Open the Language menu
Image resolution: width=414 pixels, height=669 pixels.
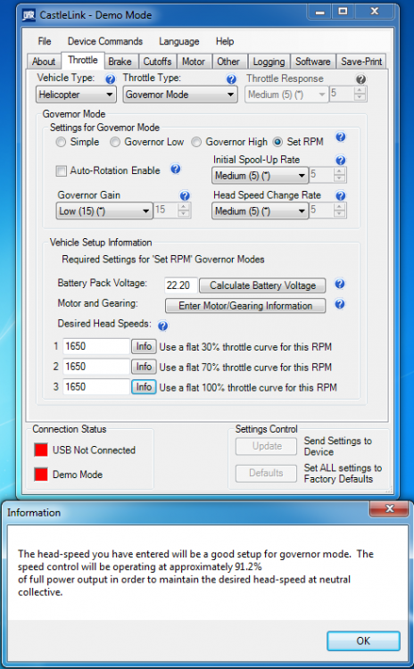[x=178, y=41]
